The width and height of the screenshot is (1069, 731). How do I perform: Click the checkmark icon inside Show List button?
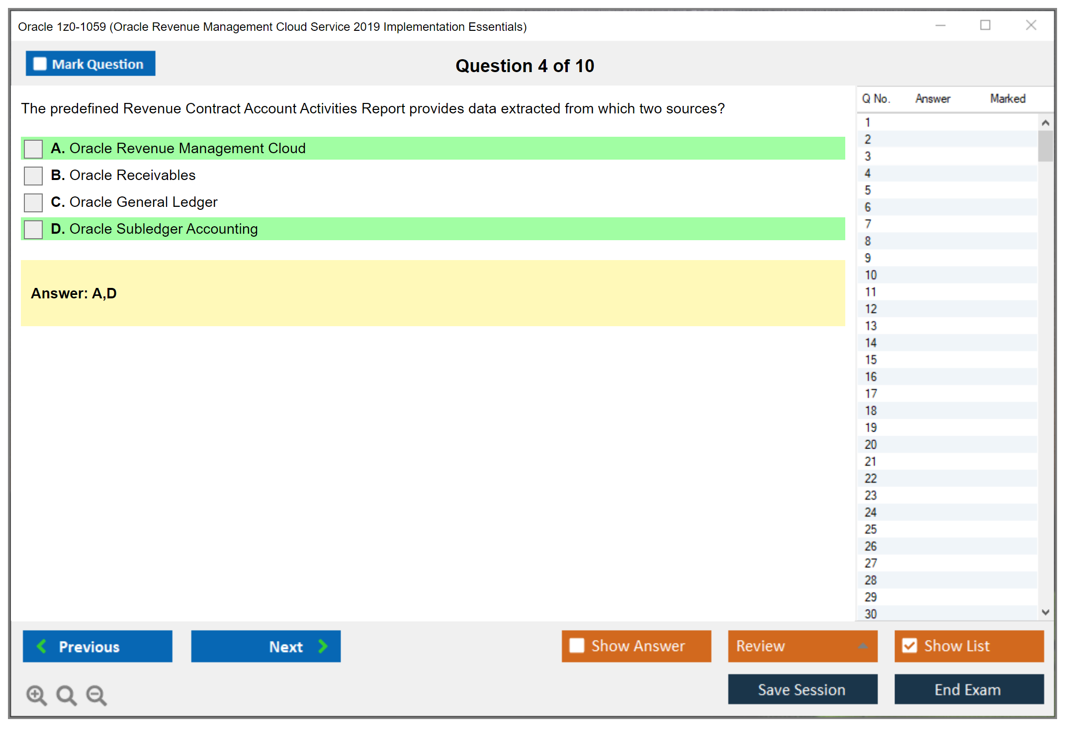tap(910, 645)
